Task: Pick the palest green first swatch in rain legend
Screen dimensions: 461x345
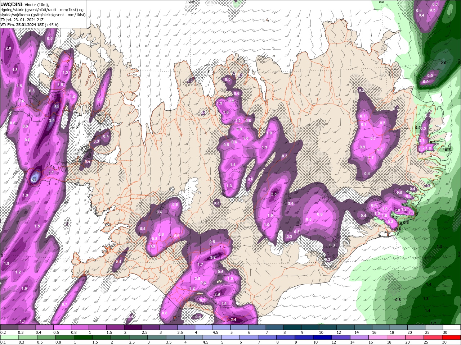Action: click(x=9, y=337)
